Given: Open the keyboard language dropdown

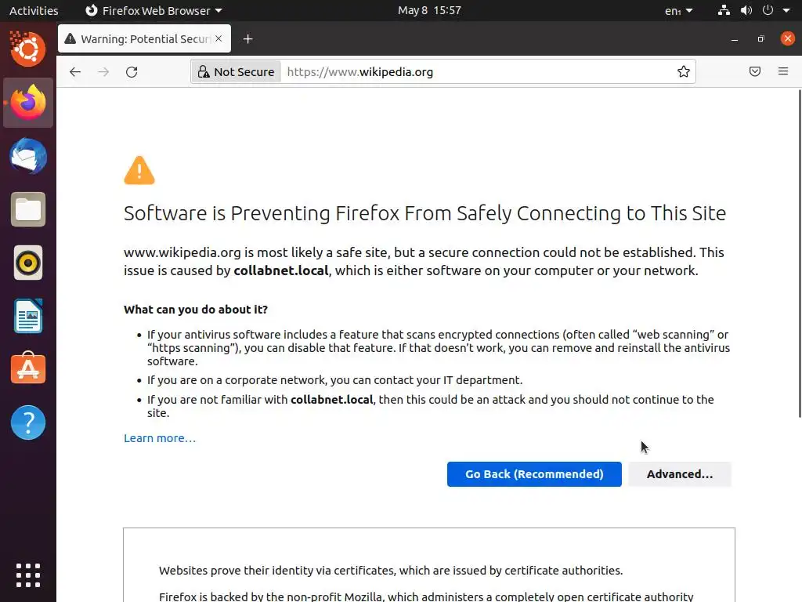Looking at the screenshot, I should pyautogui.click(x=678, y=11).
